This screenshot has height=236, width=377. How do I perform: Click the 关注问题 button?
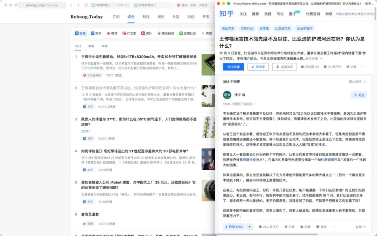pyautogui.click(x=233, y=67)
